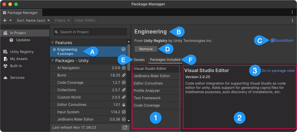Collapse the Packages - Unity section
The height and width of the screenshot is (132, 297).
52,61
